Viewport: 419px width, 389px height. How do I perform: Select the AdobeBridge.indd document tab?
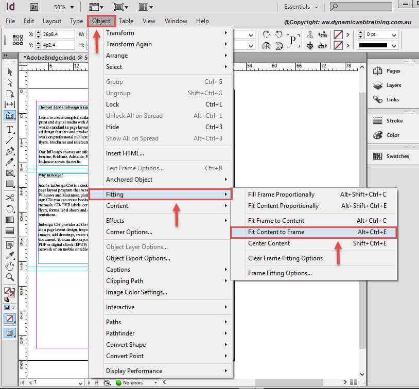[55, 58]
